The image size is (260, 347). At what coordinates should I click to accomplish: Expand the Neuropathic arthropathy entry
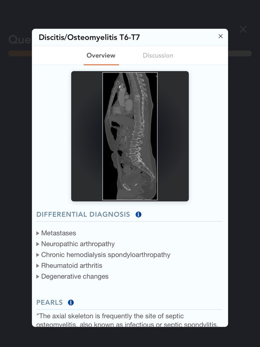tap(38, 244)
